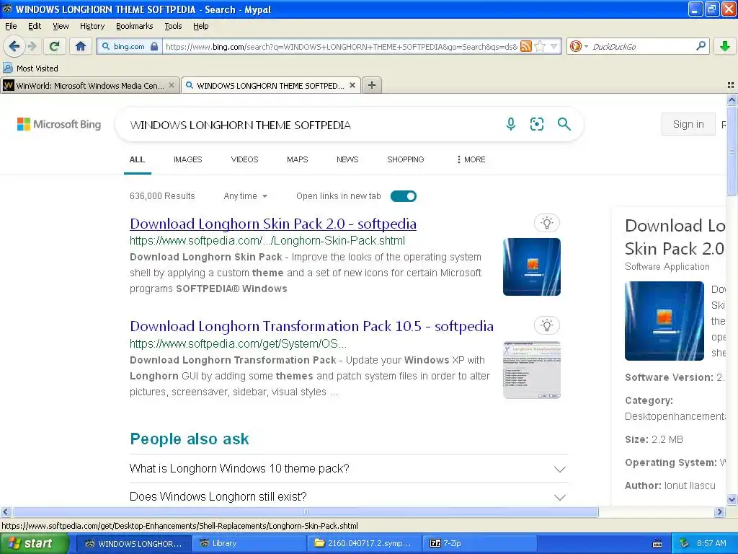Switch to Bing VIDEOS tab
Image resolution: width=738 pixels, height=554 pixels.
[244, 159]
